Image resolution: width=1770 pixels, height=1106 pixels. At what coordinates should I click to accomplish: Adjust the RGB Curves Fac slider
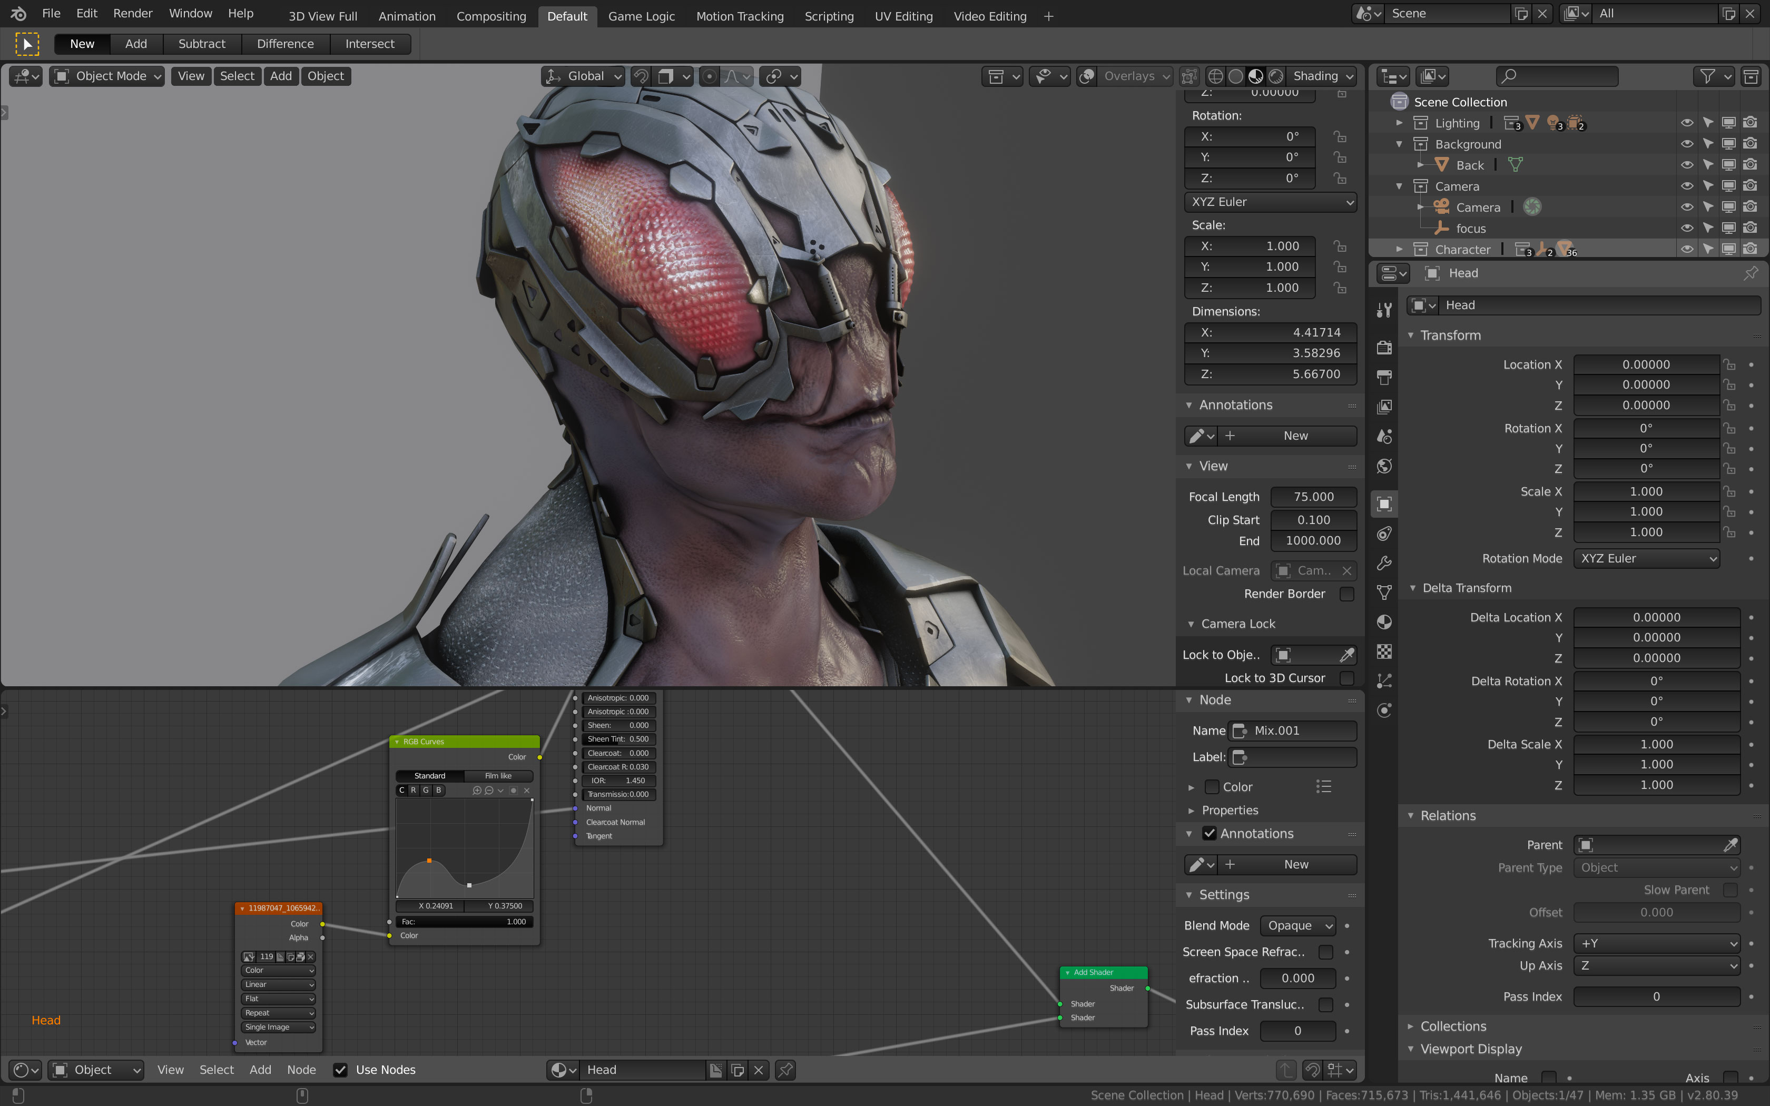[x=464, y=922]
